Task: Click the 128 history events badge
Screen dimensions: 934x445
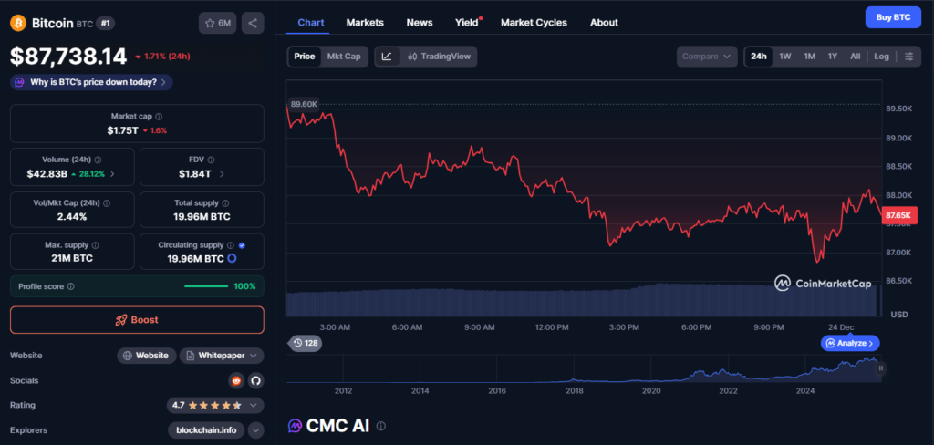Action: (306, 343)
